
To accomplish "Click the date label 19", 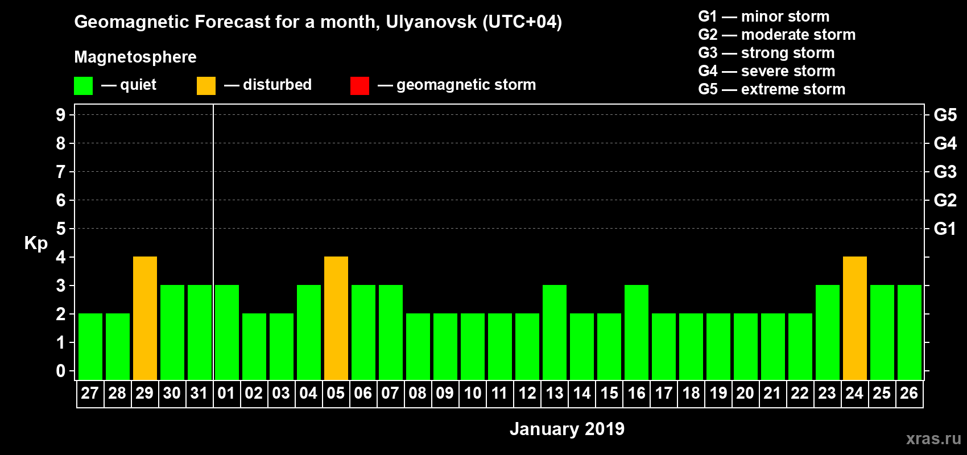I will (x=718, y=394).
